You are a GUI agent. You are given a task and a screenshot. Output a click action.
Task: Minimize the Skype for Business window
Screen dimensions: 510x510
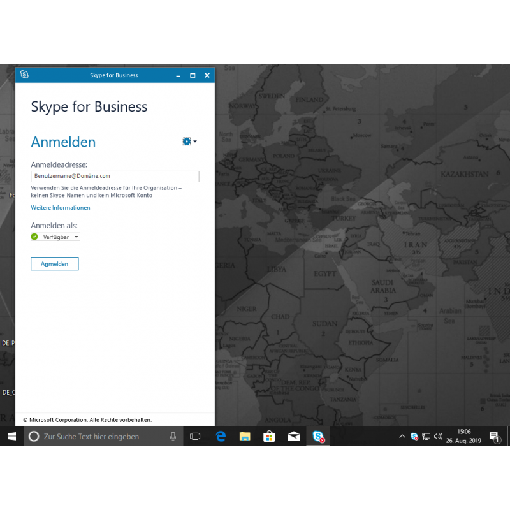coord(178,75)
